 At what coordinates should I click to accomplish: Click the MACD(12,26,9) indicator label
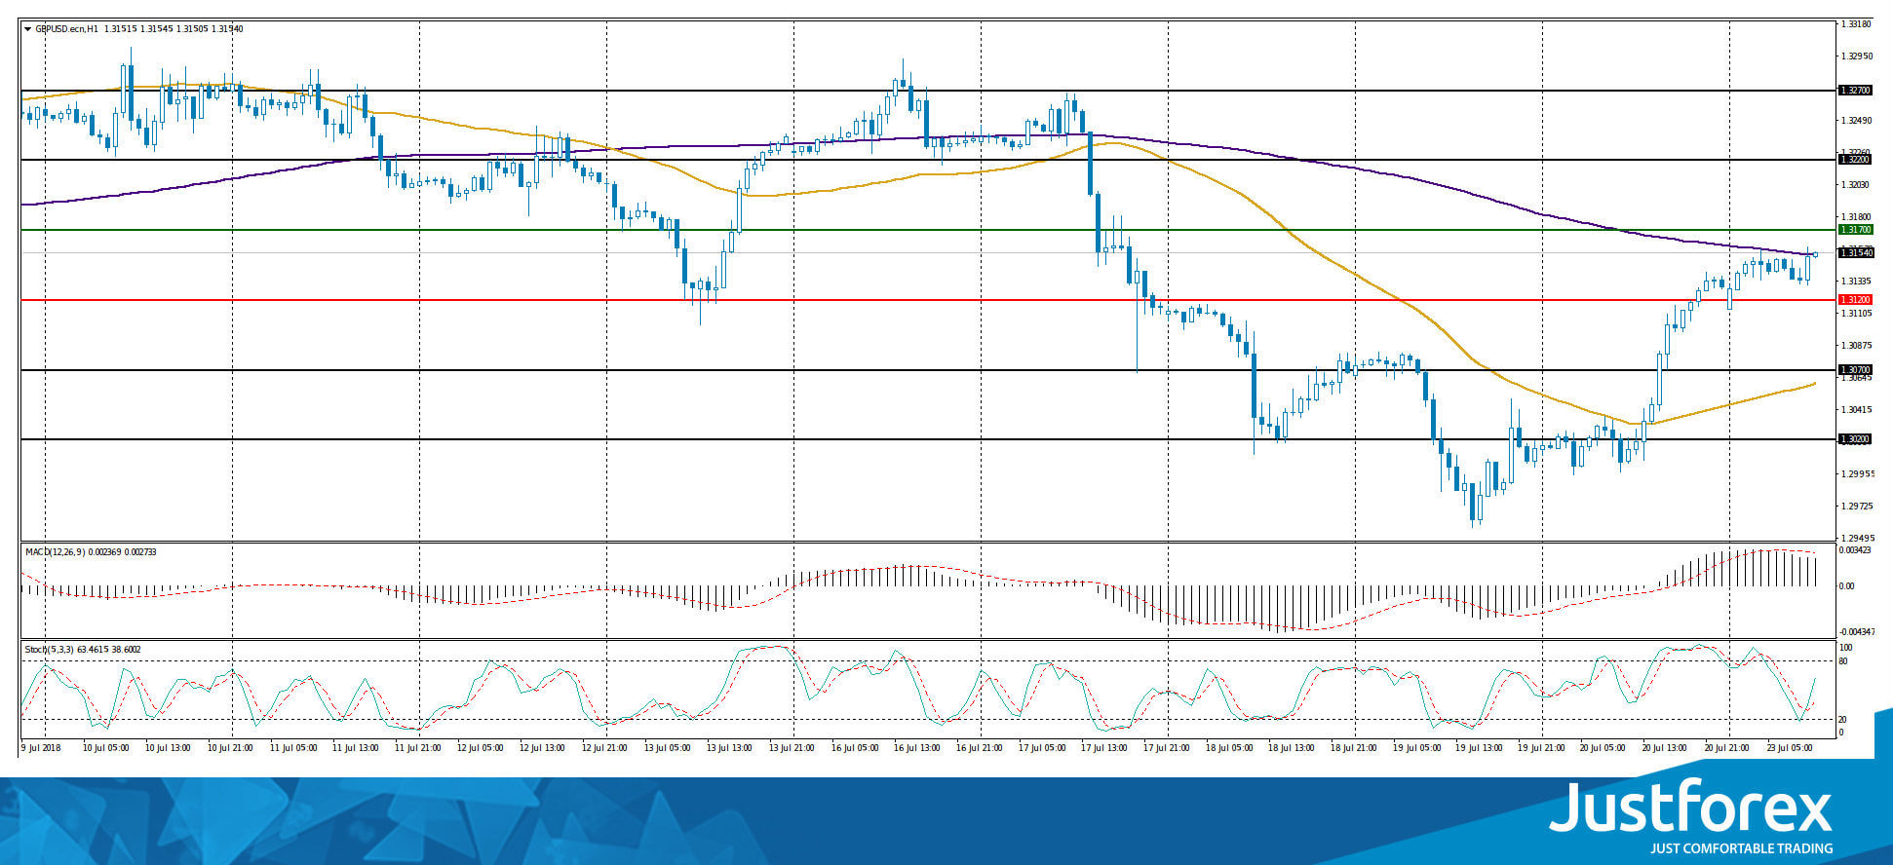pos(54,552)
